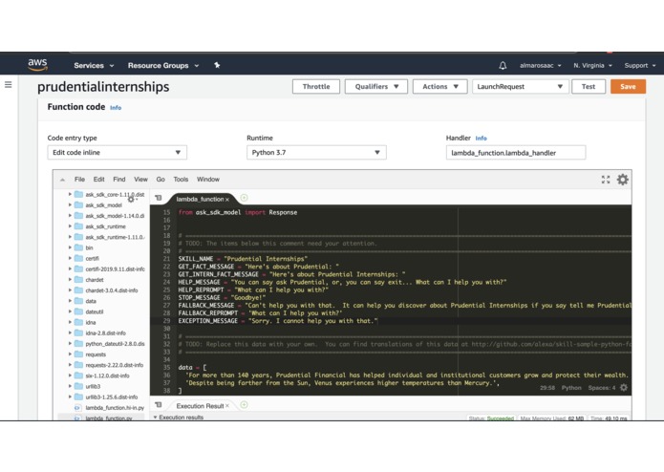Click line 21 SKILL_NAME in editor
Viewport: 664px width, 472px height.
pyautogui.click(x=243, y=259)
